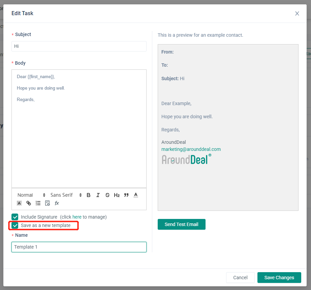The height and width of the screenshot is (290, 311).
Task: Click the 'here' link to manage signature
Action: click(x=77, y=217)
